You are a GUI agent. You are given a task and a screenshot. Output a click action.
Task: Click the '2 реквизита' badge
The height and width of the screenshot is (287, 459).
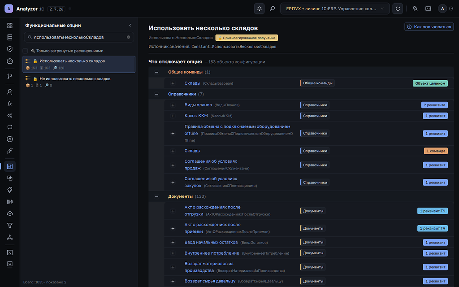(434, 105)
